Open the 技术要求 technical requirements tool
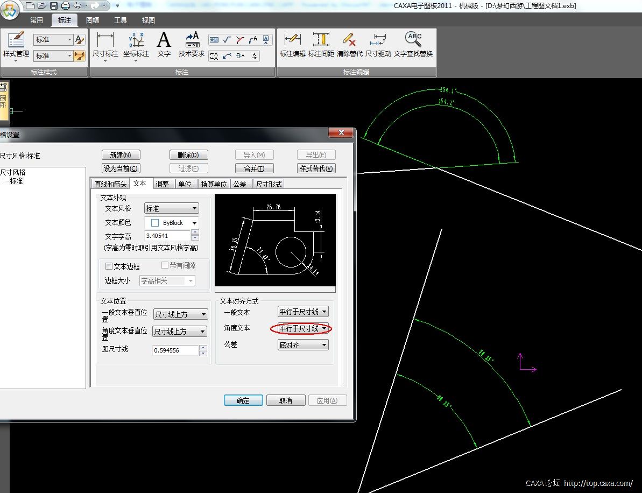 point(191,44)
